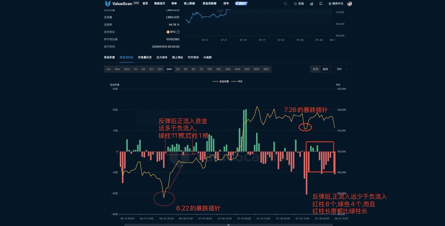Image resolution: width=445 pixels, height=226 pixels.
Task: Click the longest red bar near 07-23
Action: coord(307,173)
